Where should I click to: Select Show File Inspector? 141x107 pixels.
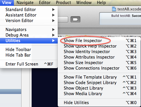tap(99, 41)
